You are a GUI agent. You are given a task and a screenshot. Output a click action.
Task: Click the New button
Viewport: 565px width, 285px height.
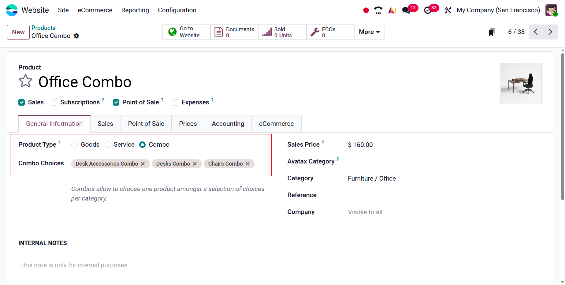[x=18, y=32]
